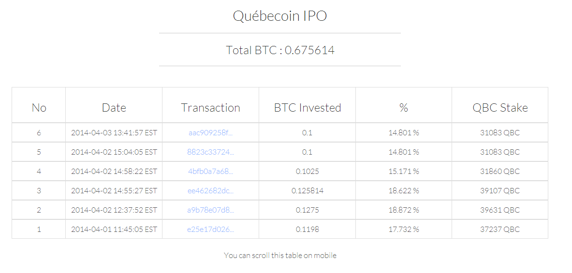Open transaction link ee462682dc...
Image resolution: width=572 pixels, height=273 pixels.
click(x=210, y=191)
